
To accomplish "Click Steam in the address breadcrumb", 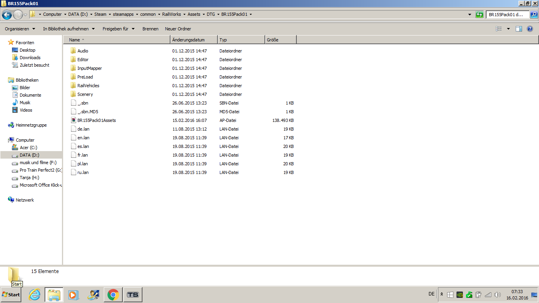I will pos(100,14).
